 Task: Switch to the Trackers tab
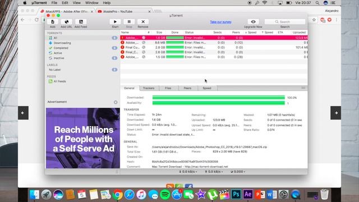[x=149, y=88]
